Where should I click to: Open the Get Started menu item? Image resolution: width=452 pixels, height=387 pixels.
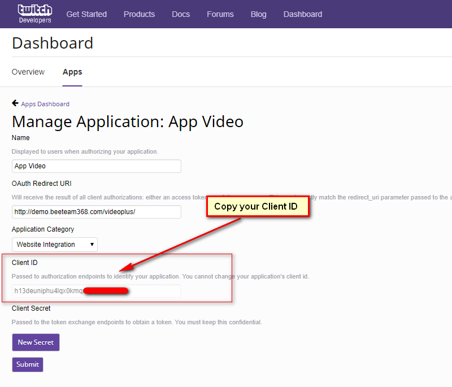click(x=86, y=14)
